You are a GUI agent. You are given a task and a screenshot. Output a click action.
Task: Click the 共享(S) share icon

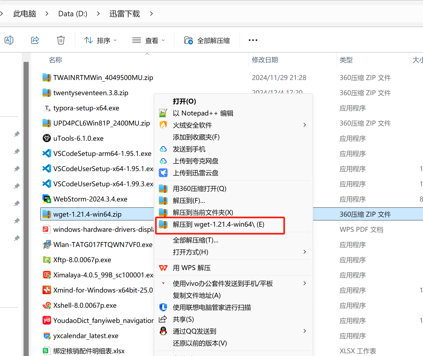click(x=163, y=319)
